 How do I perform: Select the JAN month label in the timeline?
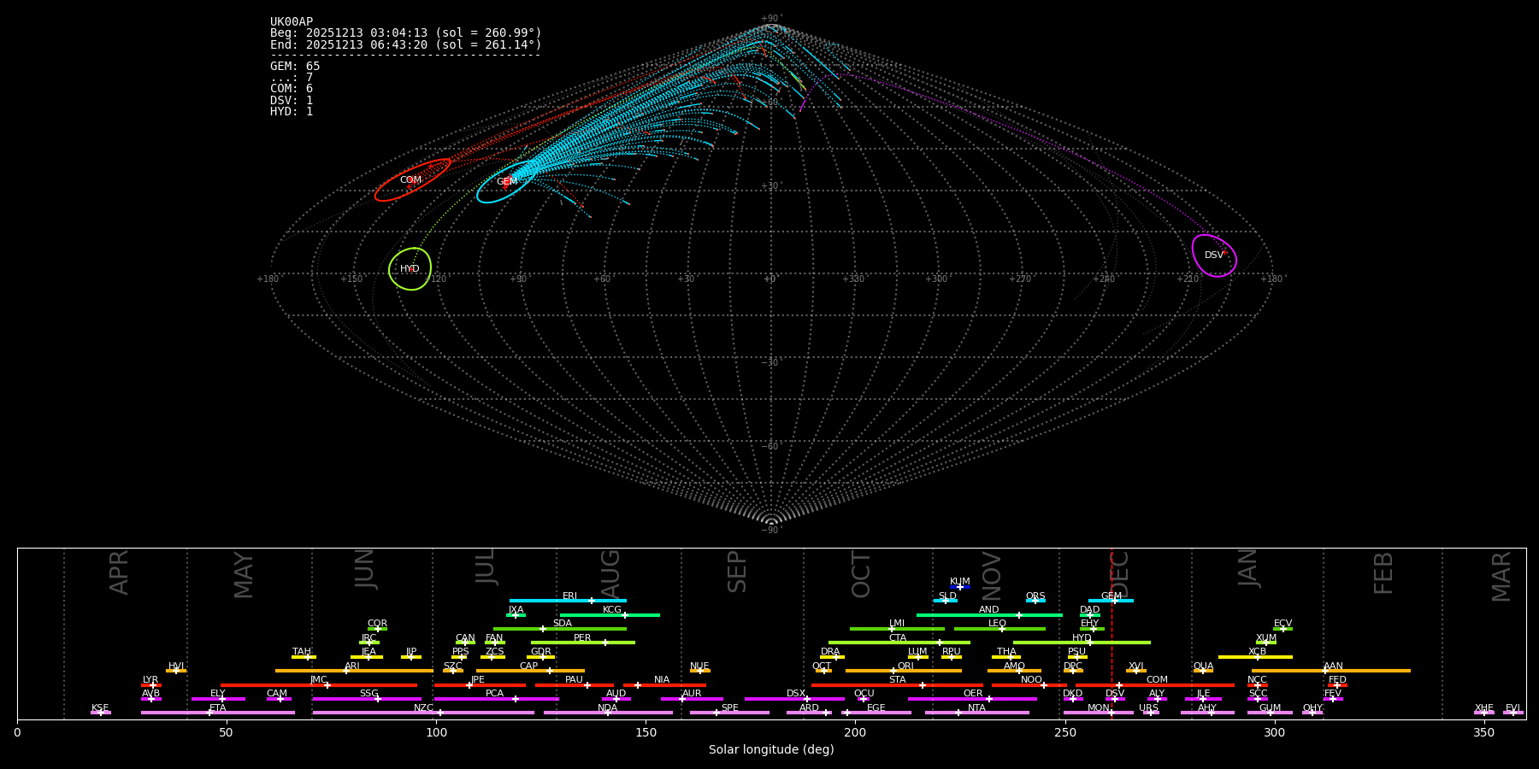pyautogui.click(x=1248, y=567)
